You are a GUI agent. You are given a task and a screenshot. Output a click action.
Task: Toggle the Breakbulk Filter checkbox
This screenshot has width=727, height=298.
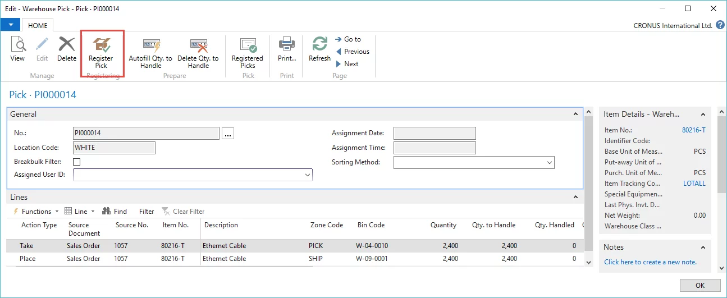77,162
